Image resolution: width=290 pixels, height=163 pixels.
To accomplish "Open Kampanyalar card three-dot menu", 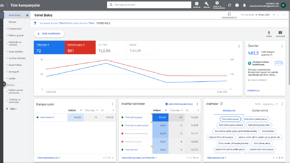I will tap(112, 104).
